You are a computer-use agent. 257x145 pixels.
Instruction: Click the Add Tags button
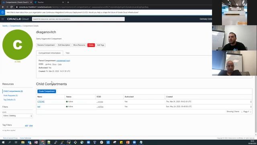(101, 45)
